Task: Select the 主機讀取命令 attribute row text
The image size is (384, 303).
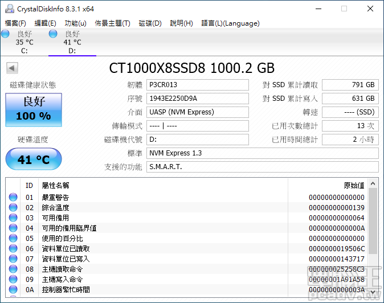Action: [63, 269]
